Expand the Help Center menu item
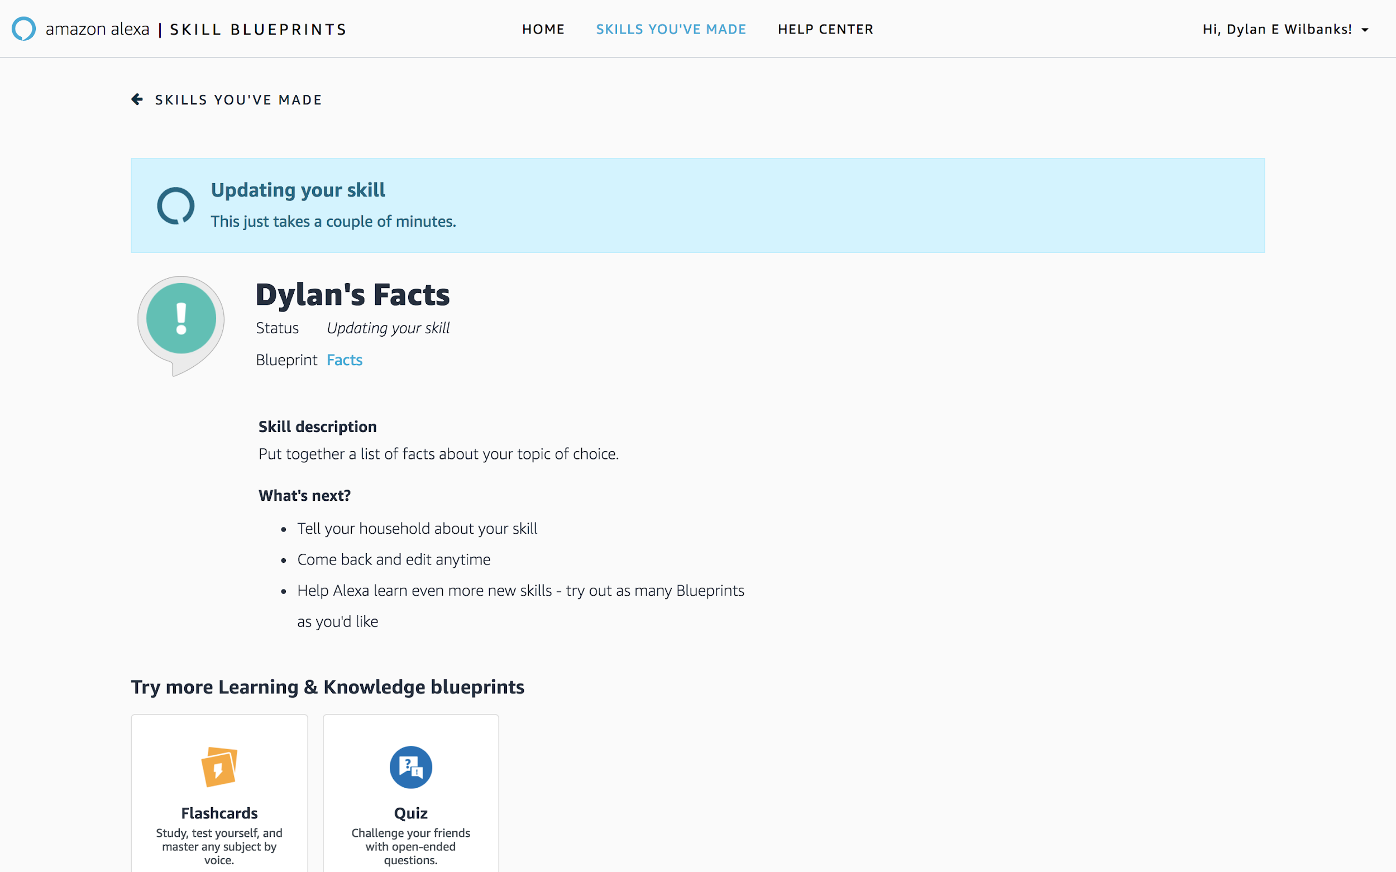This screenshot has height=872, width=1396. tap(825, 29)
